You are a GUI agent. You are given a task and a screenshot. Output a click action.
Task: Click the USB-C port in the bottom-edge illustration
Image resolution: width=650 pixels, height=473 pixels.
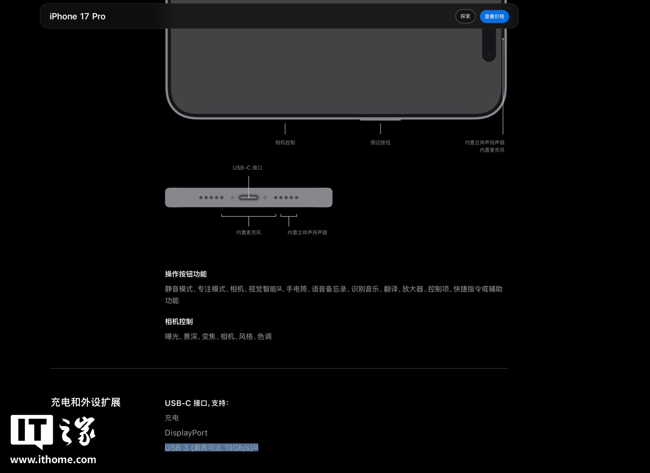(x=248, y=197)
